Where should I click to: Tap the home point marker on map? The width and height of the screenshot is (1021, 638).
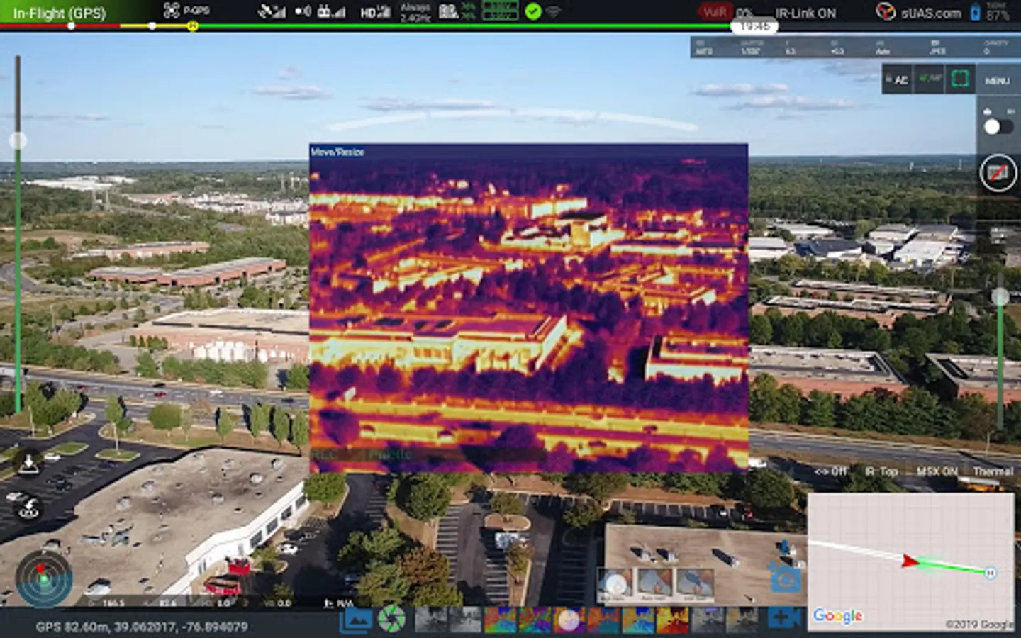tap(990, 572)
